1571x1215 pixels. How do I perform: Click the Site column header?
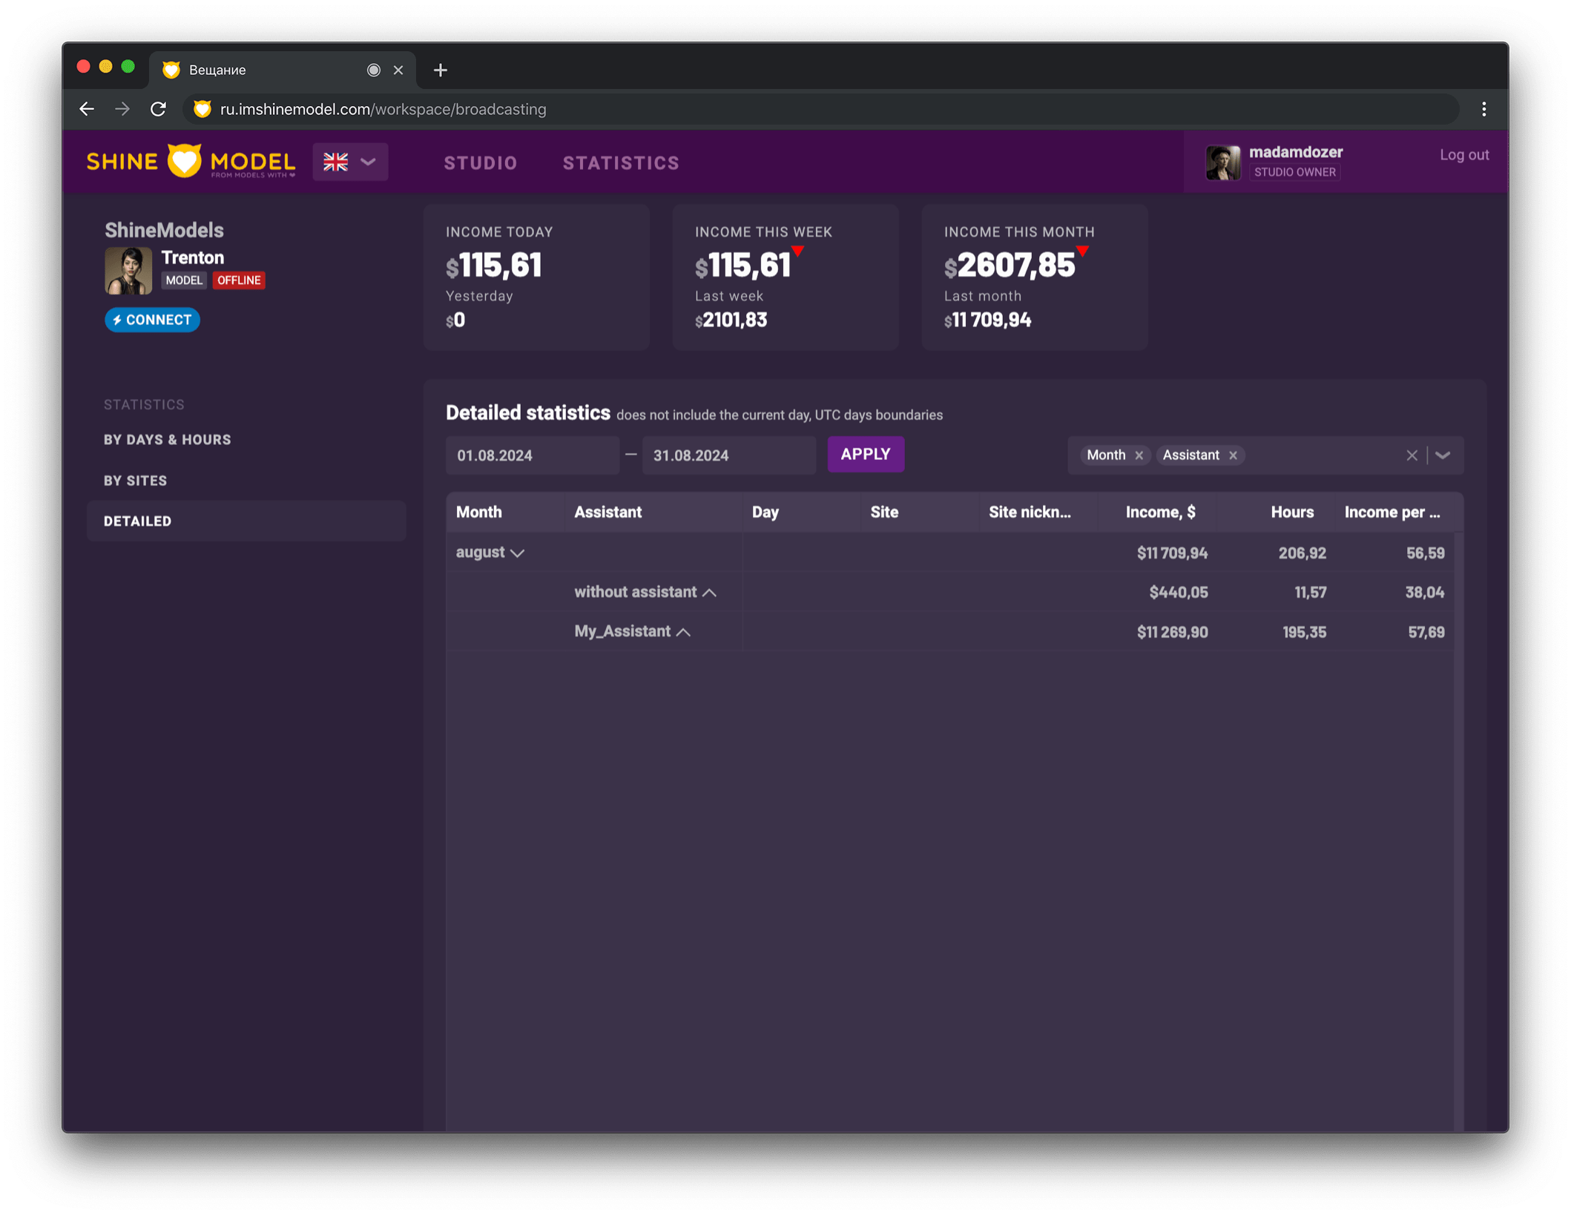tap(920, 512)
